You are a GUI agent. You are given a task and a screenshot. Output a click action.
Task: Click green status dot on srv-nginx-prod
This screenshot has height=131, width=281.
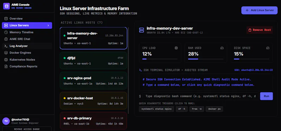(x=65, y=78)
